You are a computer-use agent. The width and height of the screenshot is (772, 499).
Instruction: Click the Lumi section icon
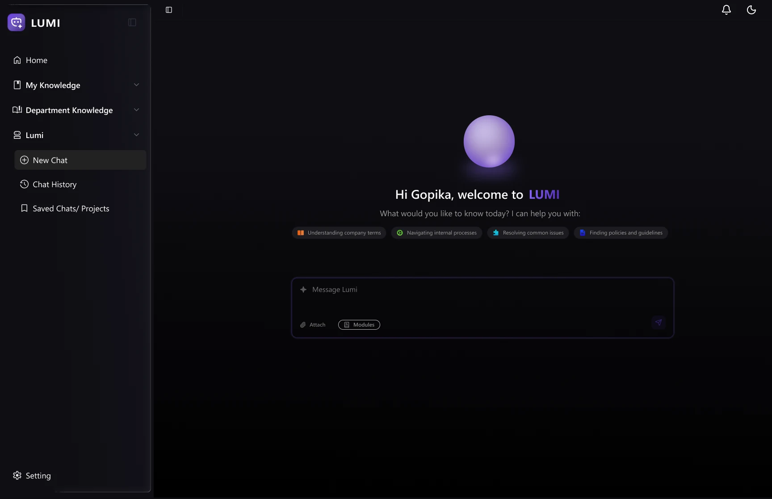17,135
